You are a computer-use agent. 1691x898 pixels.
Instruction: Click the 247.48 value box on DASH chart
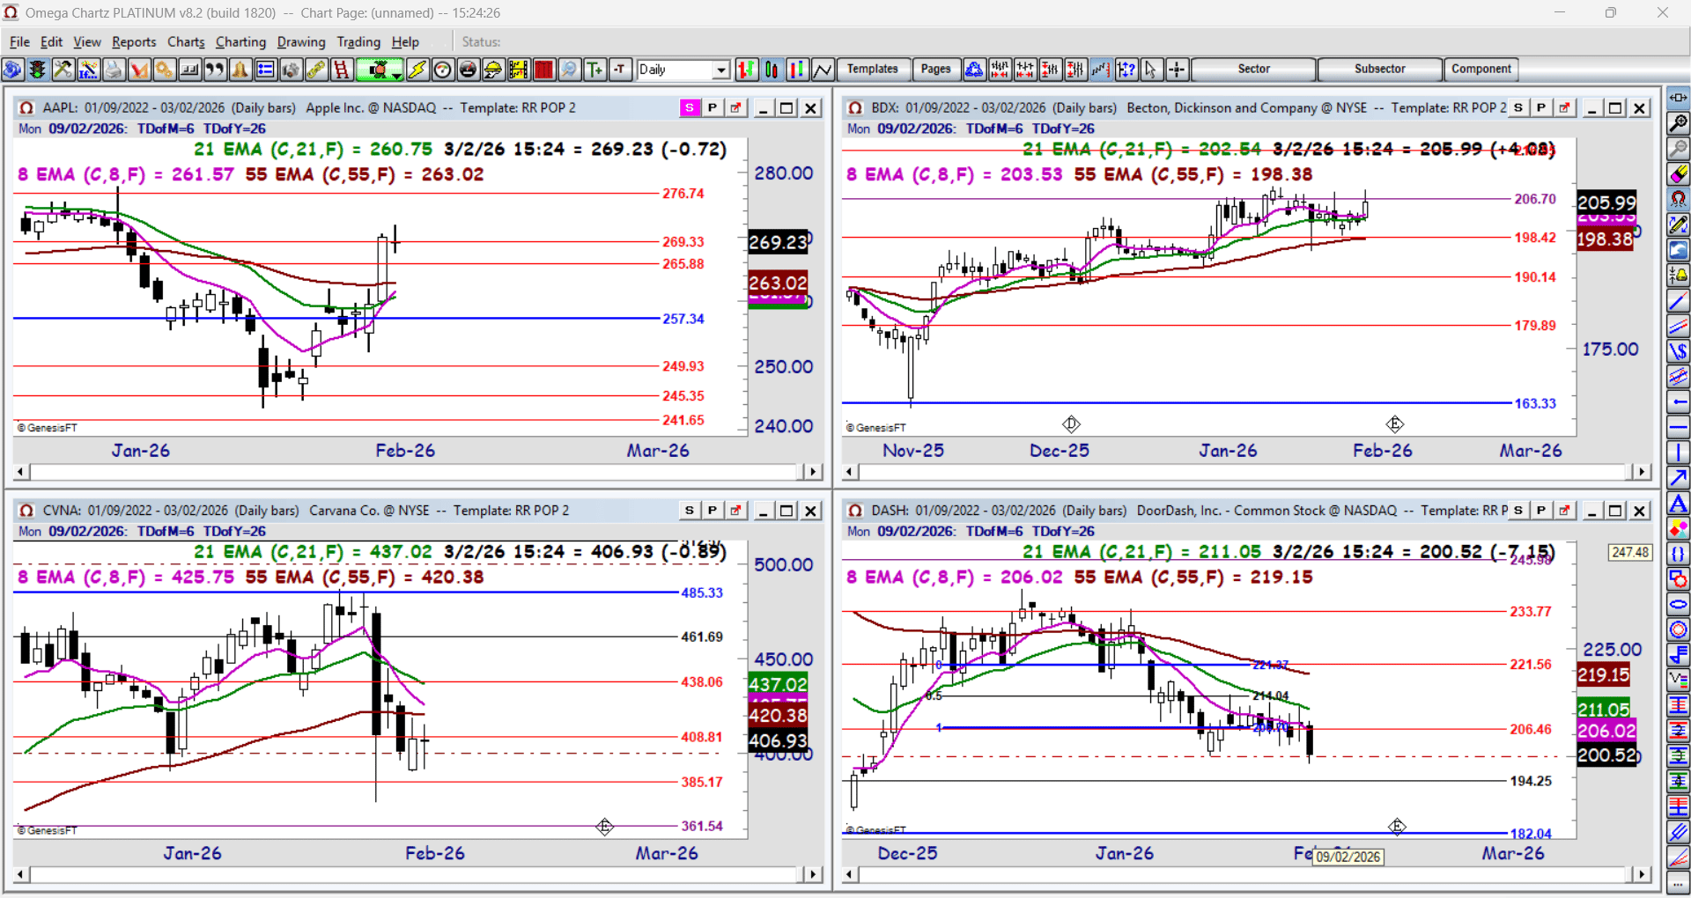pyautogui.click(x=1630, y=553)
